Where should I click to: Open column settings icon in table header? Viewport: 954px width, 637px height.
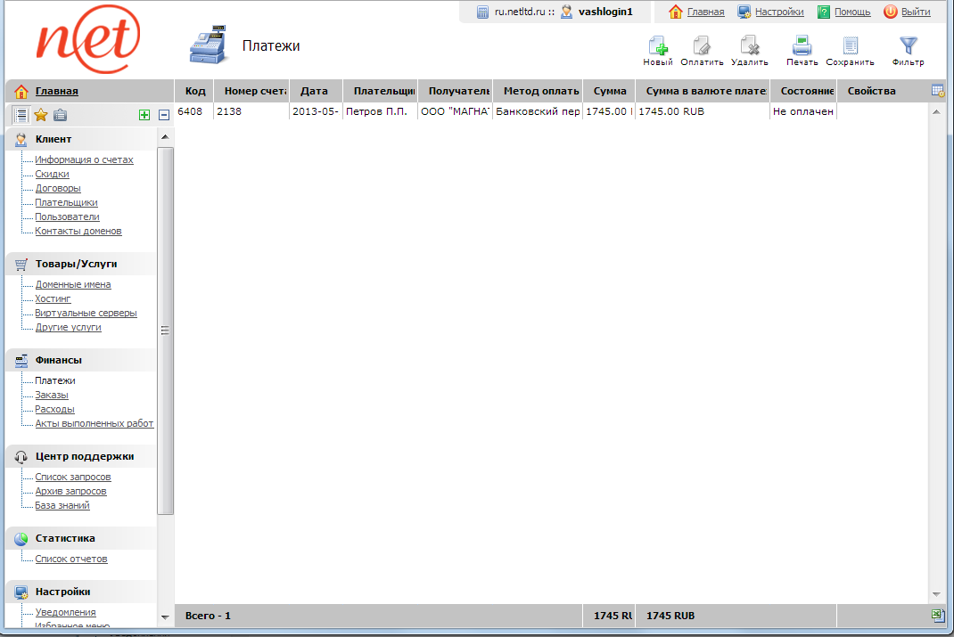tap(937, 91)
